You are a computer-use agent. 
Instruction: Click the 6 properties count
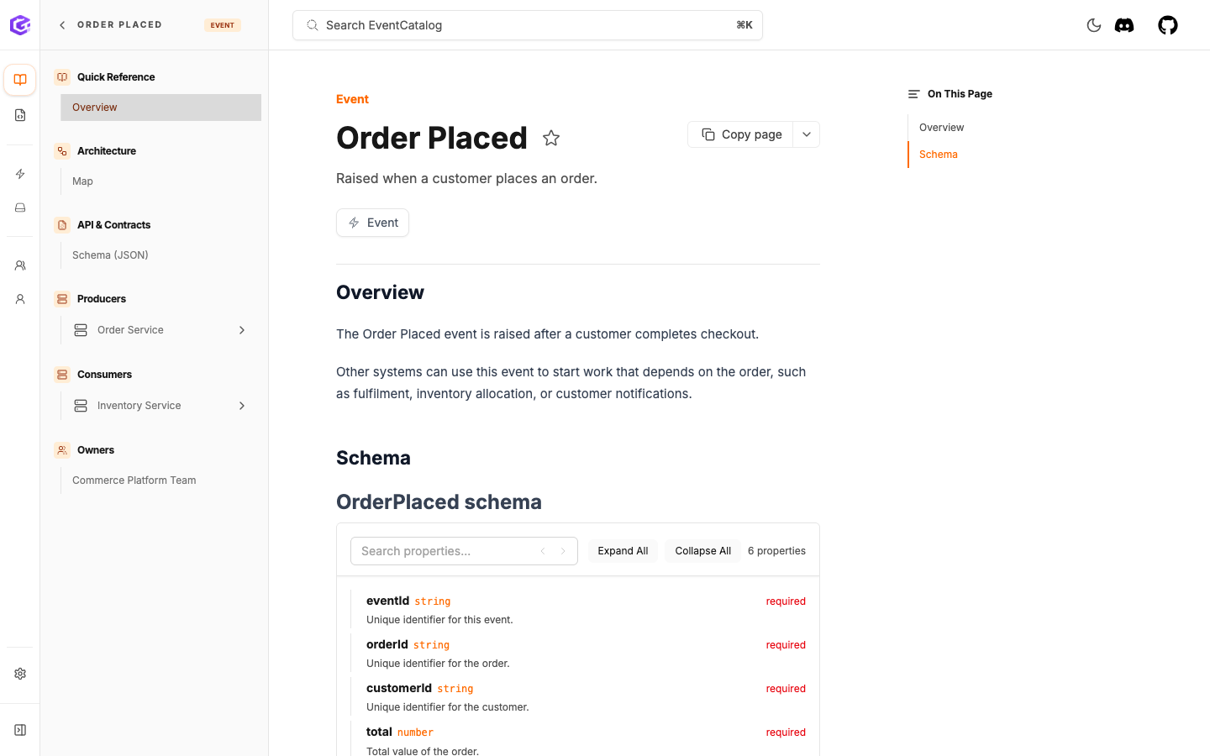[x=776, y=551]
